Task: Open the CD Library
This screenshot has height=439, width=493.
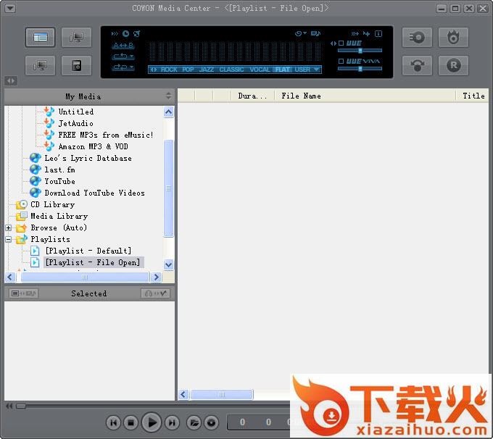Action: coord(52,204)
